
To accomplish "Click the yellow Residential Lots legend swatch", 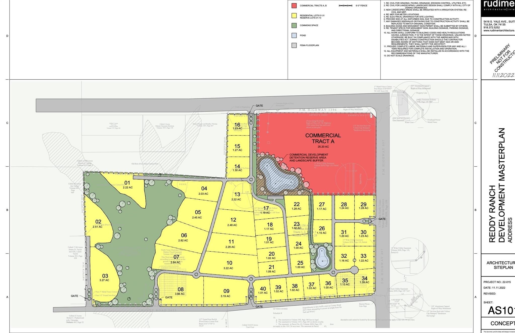I will [x=294, y=16].
